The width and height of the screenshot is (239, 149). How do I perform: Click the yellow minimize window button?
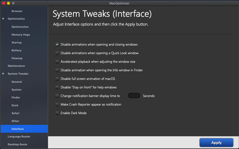8,3
